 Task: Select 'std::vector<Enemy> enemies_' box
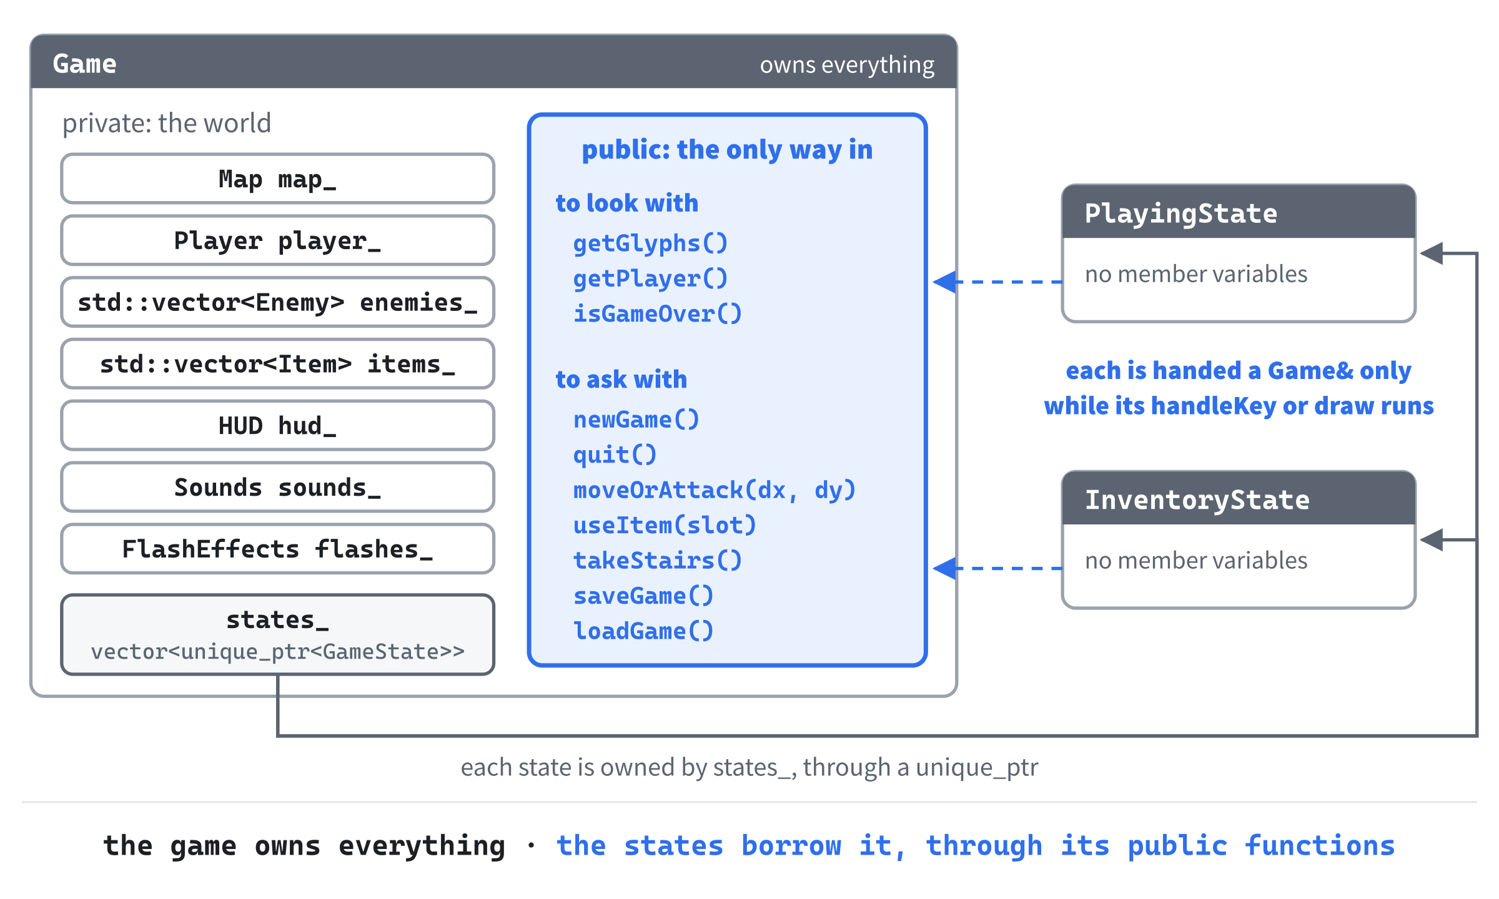[277, 303]
